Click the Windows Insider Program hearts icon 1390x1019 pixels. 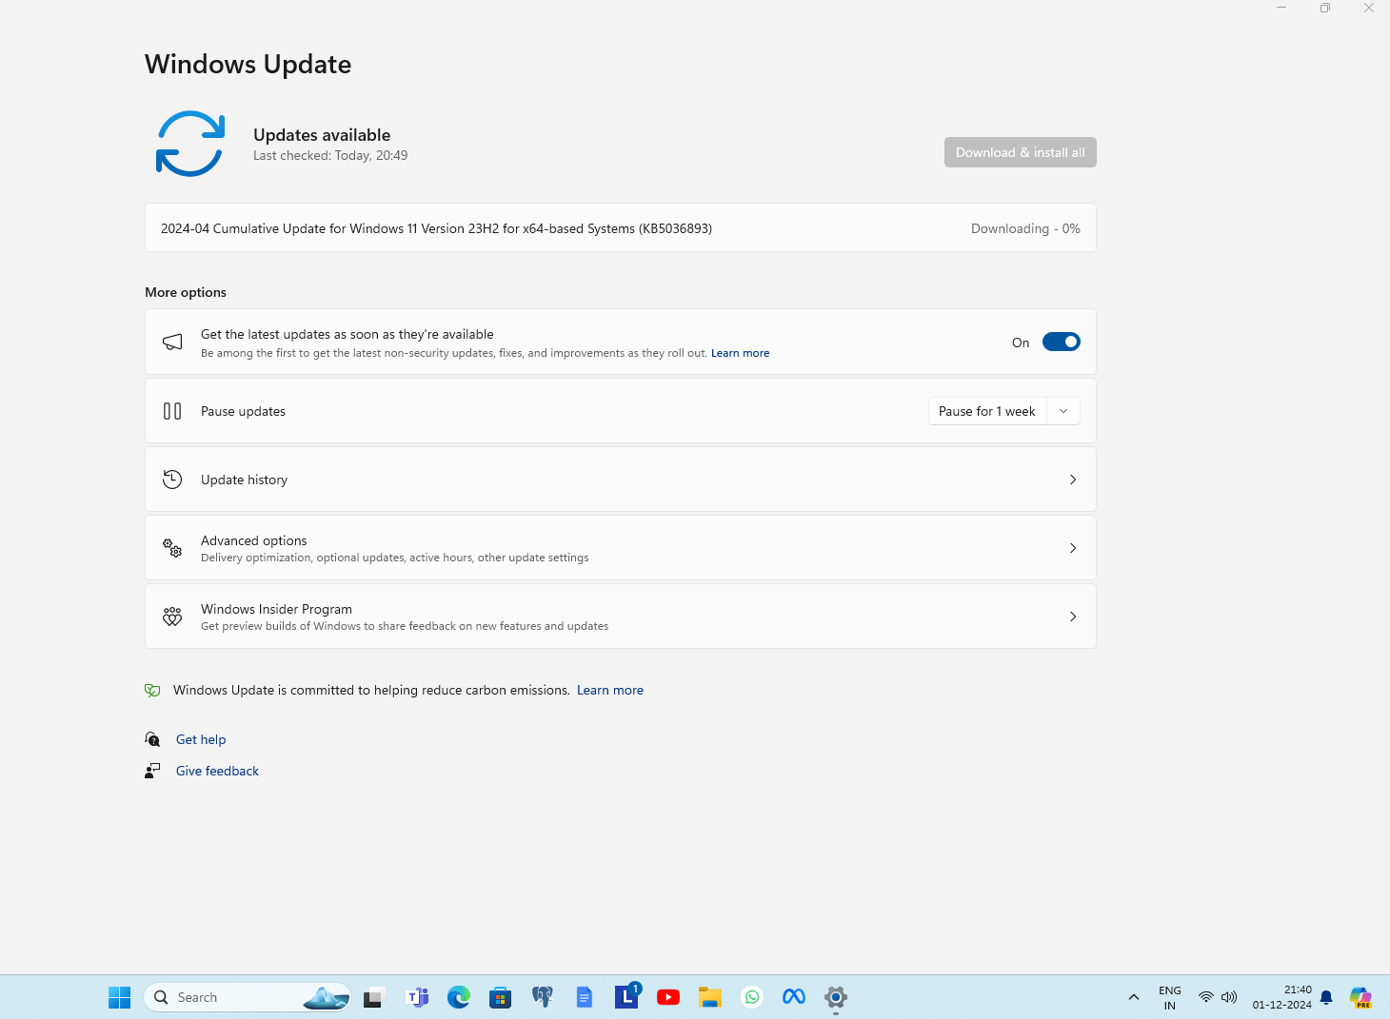click(172, 617)
